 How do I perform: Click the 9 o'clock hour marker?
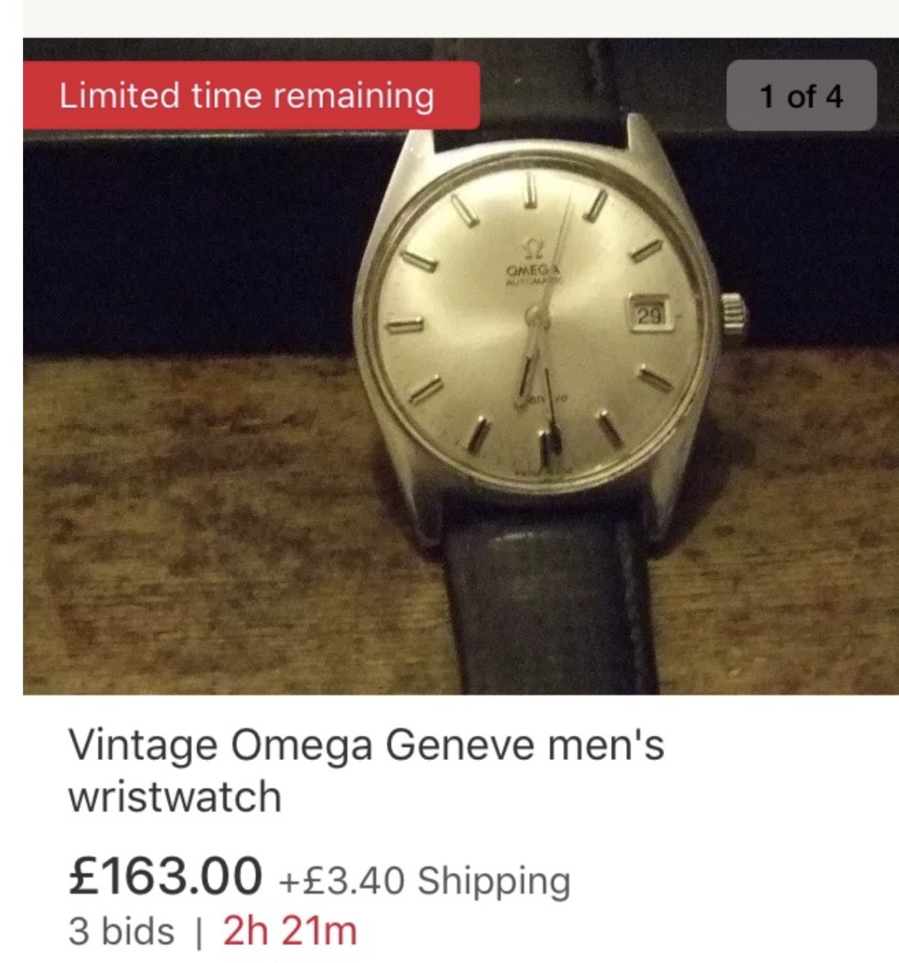(x=404, y=325)
